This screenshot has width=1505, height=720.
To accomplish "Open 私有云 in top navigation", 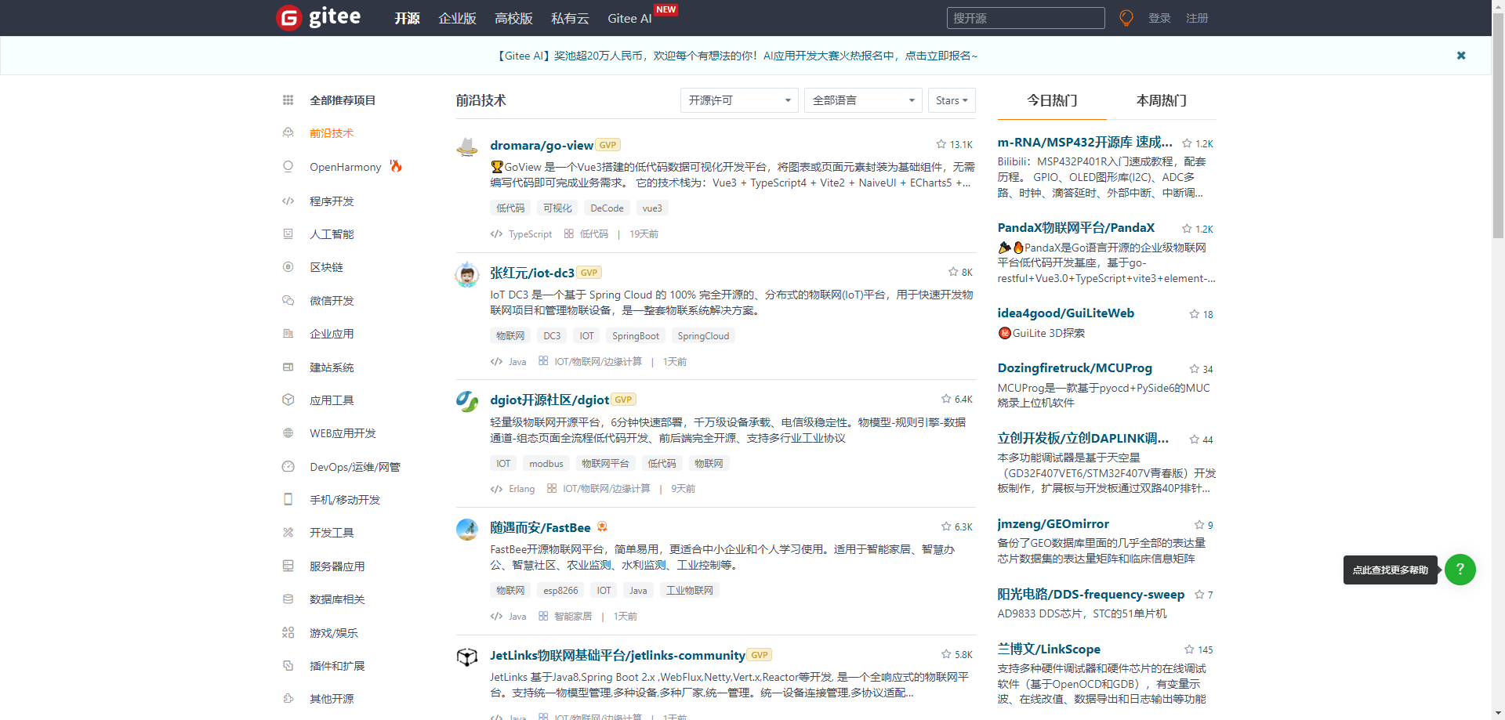I will (x=570, y=18).
